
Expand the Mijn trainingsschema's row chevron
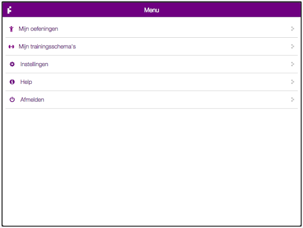[292, 47]
